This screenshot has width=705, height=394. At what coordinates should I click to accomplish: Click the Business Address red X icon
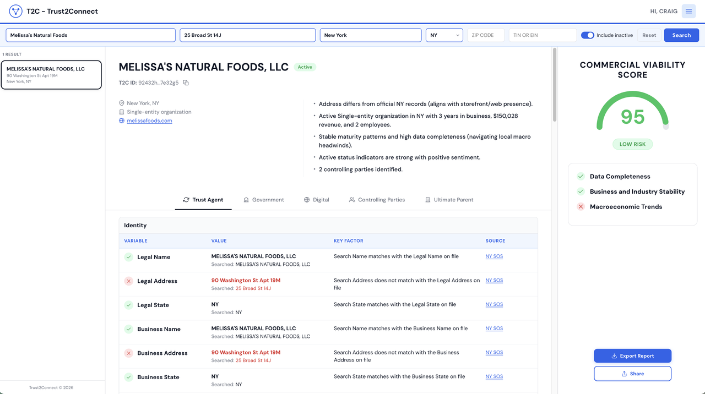coord(128,353)
